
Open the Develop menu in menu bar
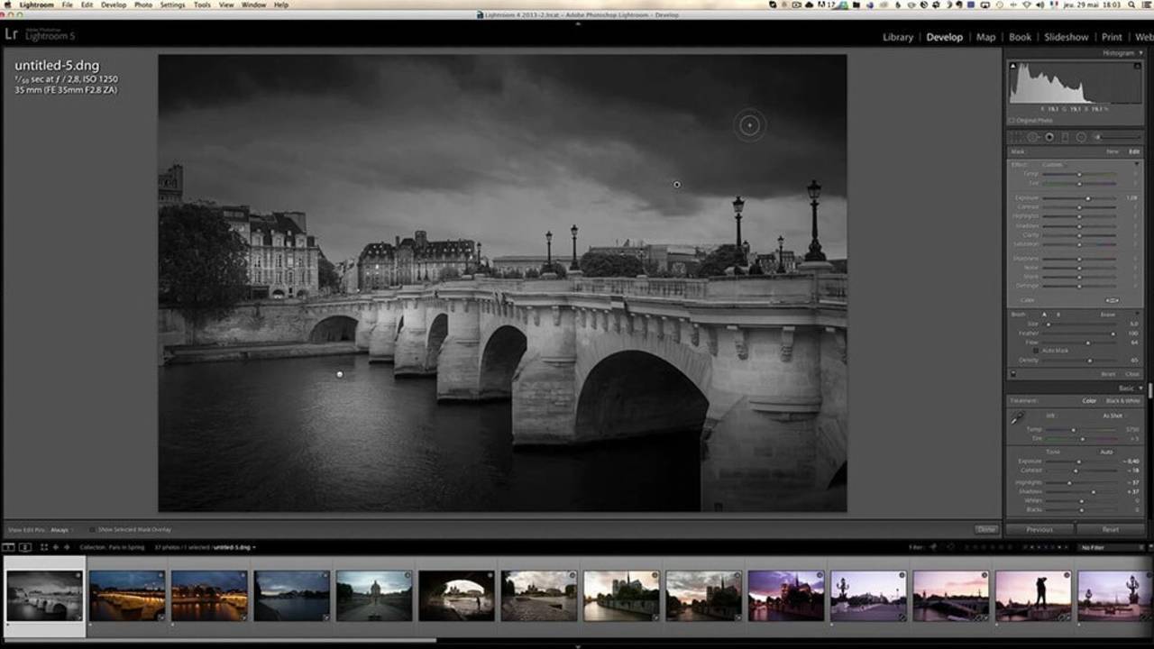(x=114, y=5)
